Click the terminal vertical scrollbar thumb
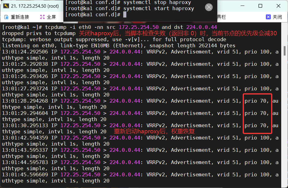The image size is (288, 188). click(x=285, y=51)
